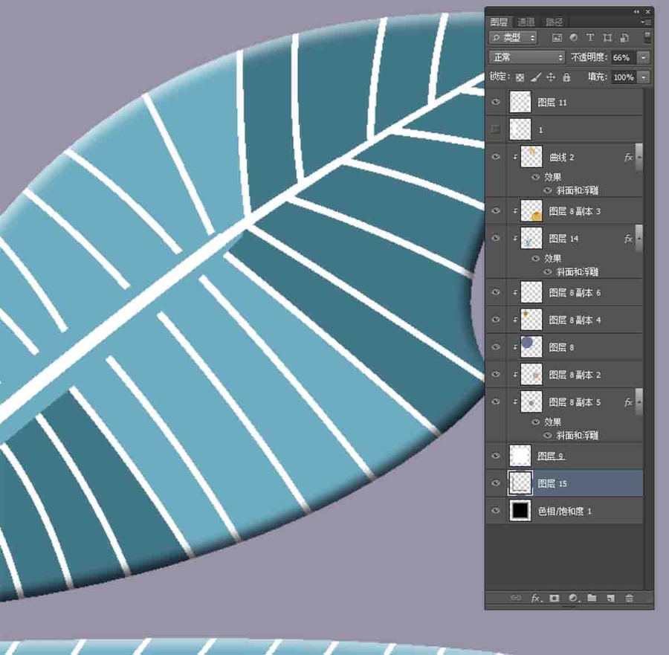Open the 填充 fill slider arrow
Image resolution: width=669 pixels, height=655 pixels.
pos(644,77)
